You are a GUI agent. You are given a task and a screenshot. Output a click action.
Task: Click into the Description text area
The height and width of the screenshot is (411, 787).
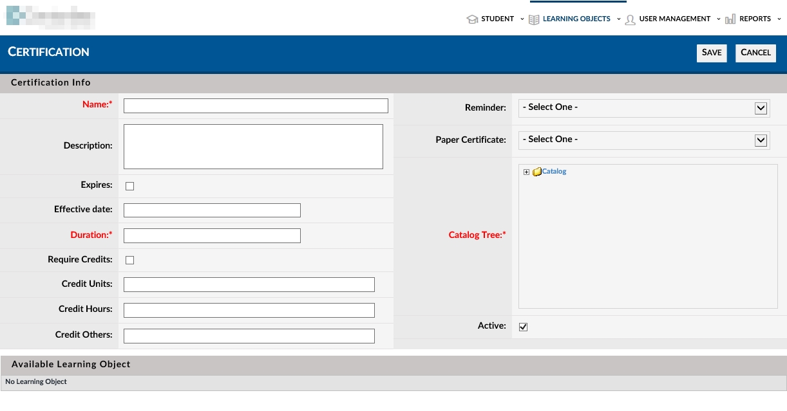pos(253,147)
